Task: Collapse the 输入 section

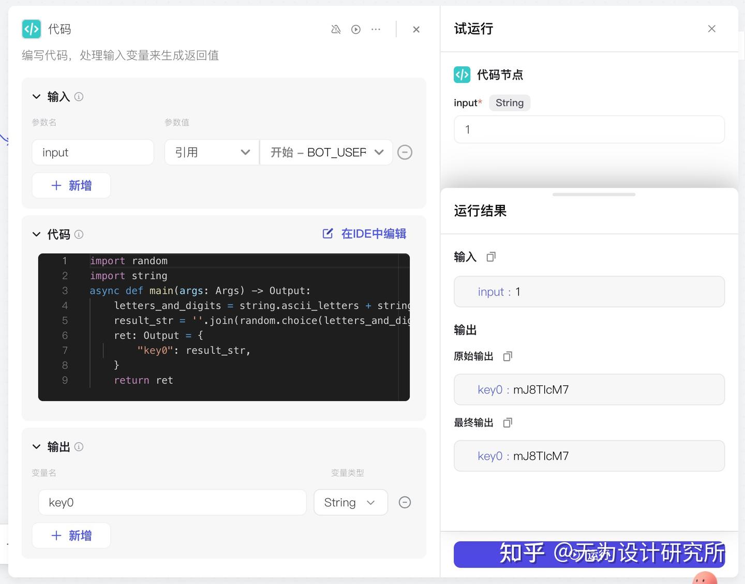Action: click(x=36, y=96)
